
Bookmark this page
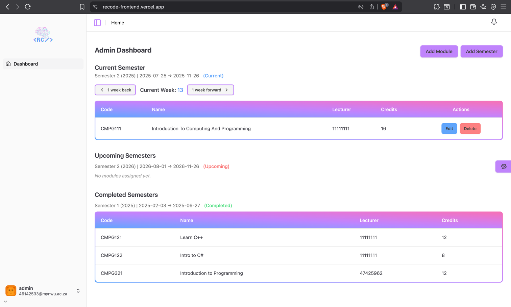pos(82,7)
